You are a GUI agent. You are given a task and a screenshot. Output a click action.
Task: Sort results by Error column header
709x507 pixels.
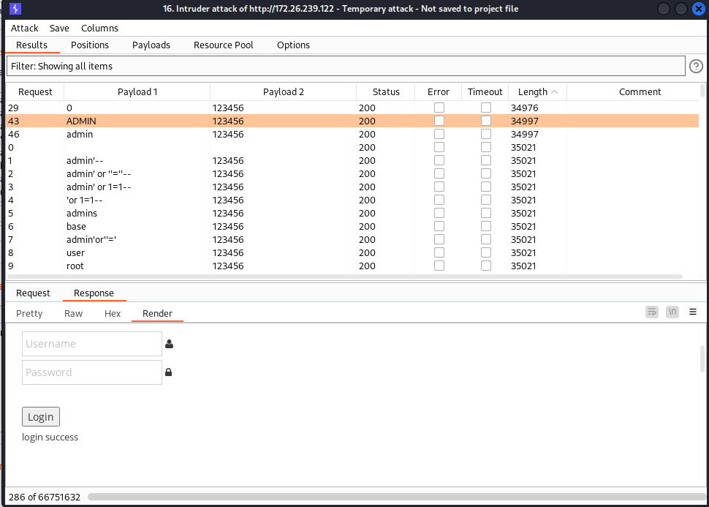[x=438, y=92]
